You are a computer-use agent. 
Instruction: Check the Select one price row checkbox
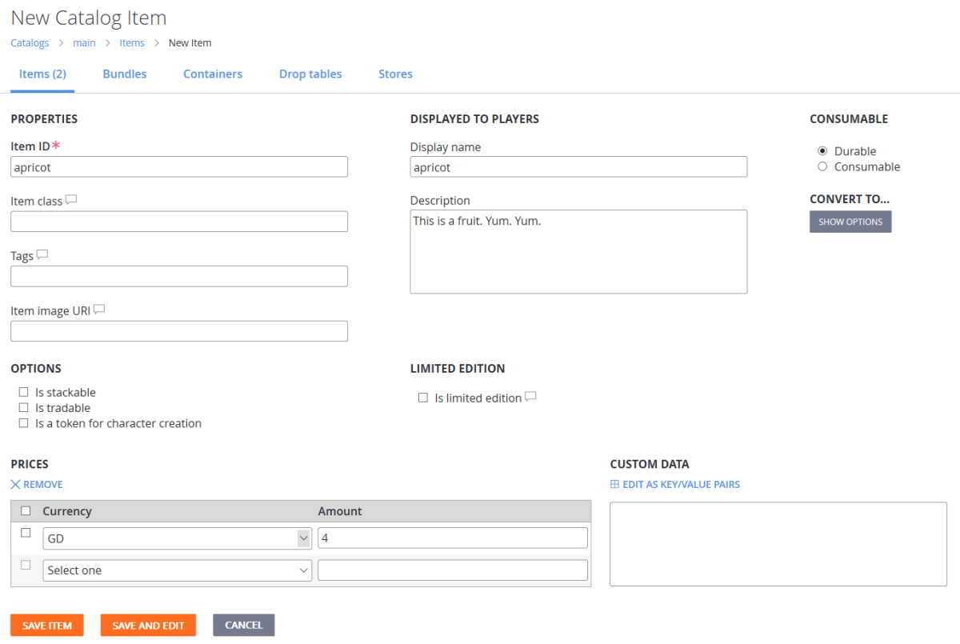(26, 565)
